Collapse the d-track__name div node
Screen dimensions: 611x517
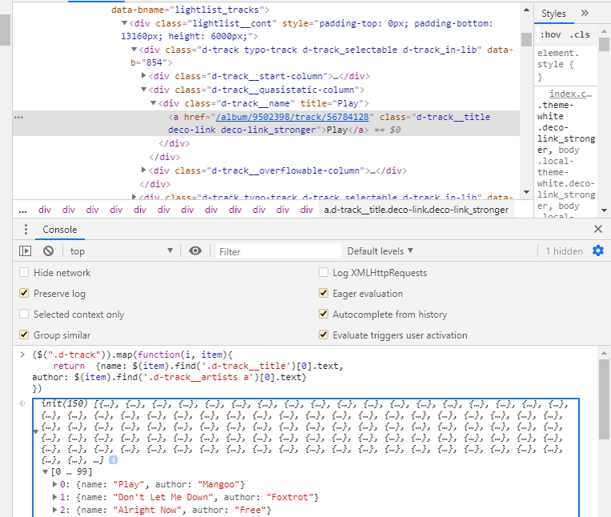coord(153,103)
